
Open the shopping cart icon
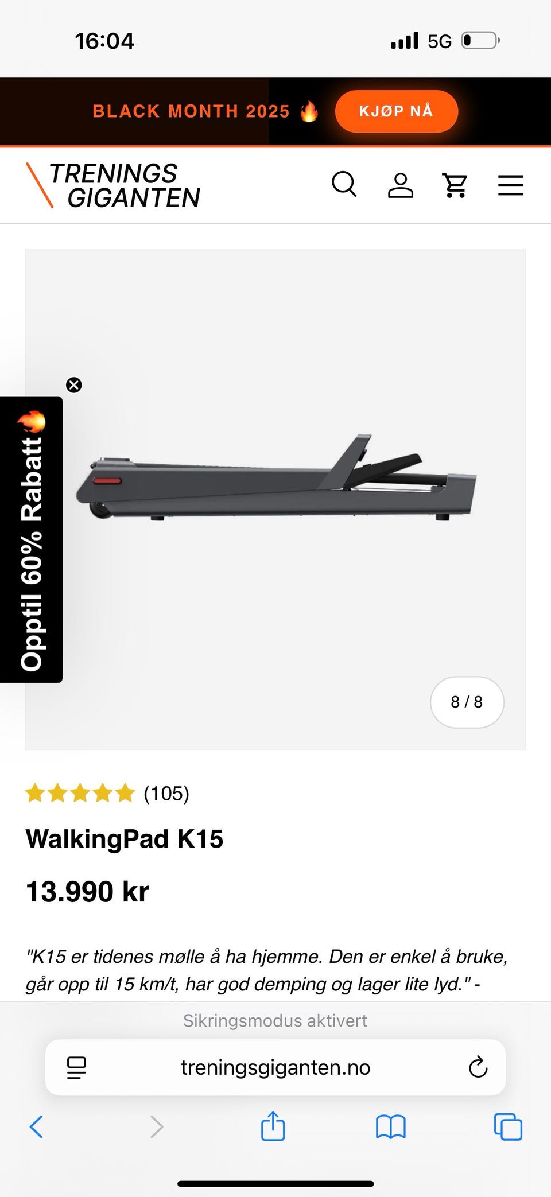point(456,185)
